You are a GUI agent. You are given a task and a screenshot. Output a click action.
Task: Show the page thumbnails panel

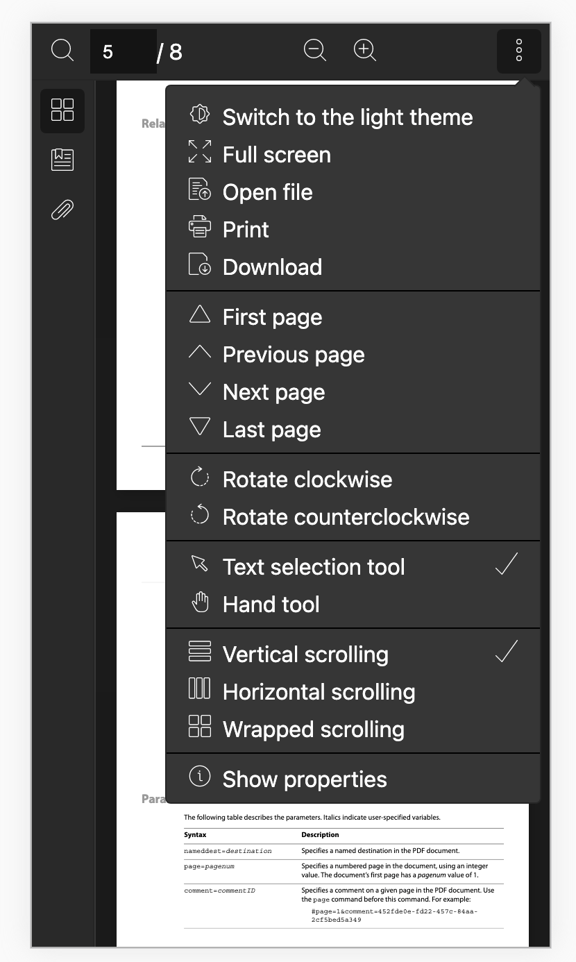(62, 111)
